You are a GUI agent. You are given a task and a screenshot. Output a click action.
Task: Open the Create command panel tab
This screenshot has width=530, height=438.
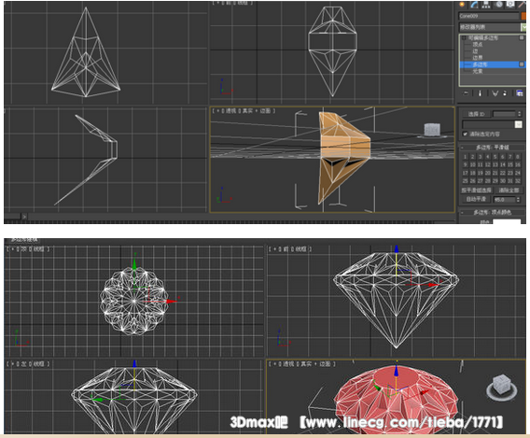(x=462, y=5)
